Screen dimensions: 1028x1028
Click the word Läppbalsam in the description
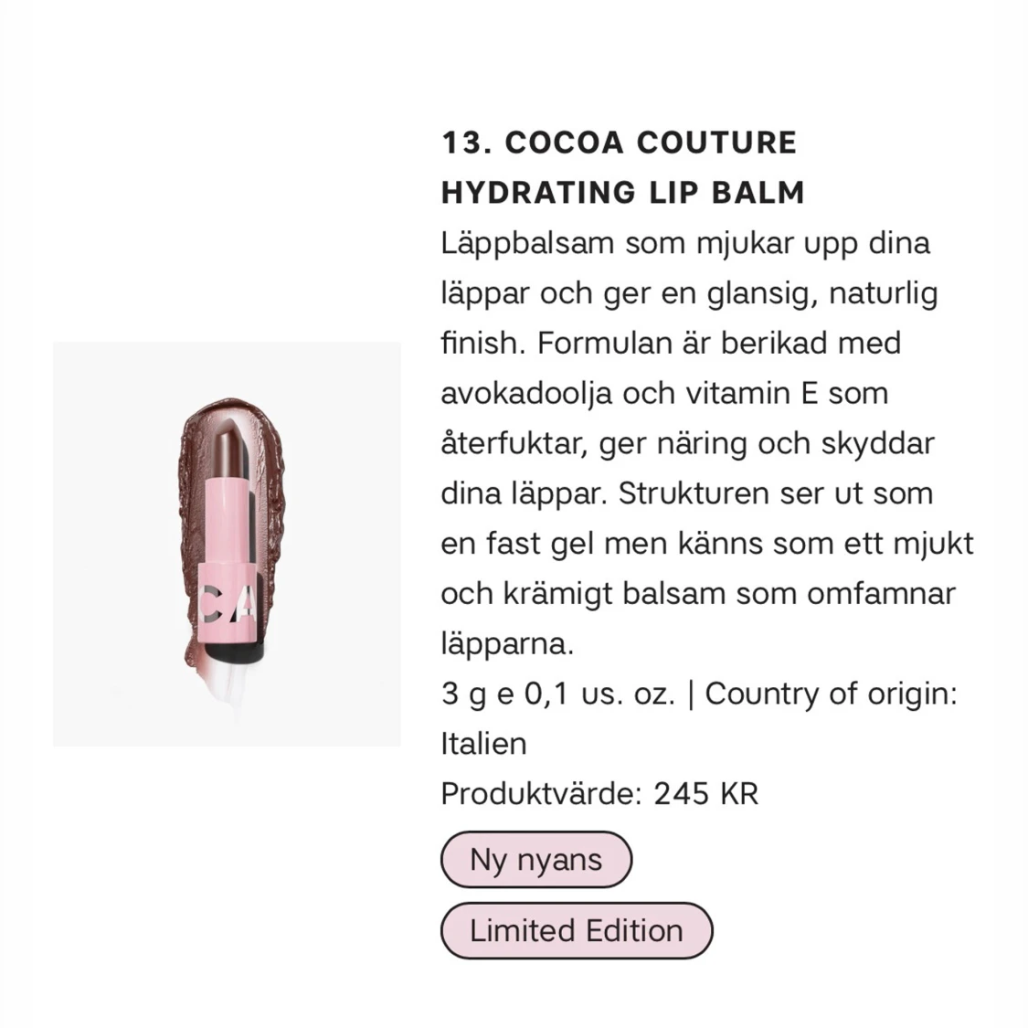click(528, 242)
